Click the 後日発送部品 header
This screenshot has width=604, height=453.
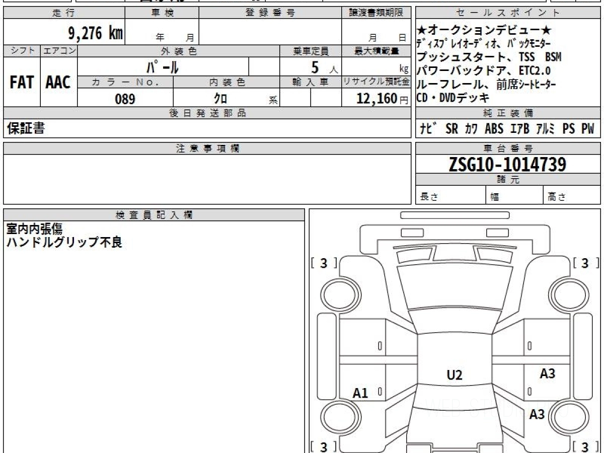point(207,113)
